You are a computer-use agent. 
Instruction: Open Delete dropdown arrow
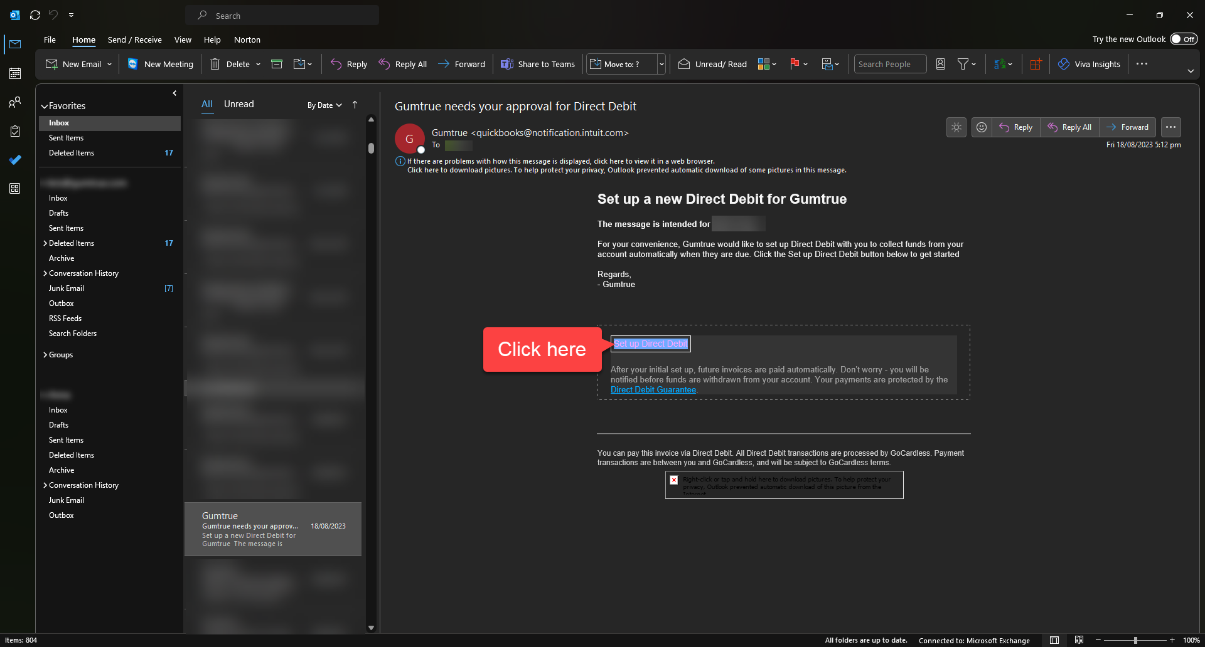click(x=258, y=64)
